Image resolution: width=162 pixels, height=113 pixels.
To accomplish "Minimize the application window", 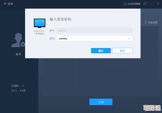I will [x=151, y=4].
